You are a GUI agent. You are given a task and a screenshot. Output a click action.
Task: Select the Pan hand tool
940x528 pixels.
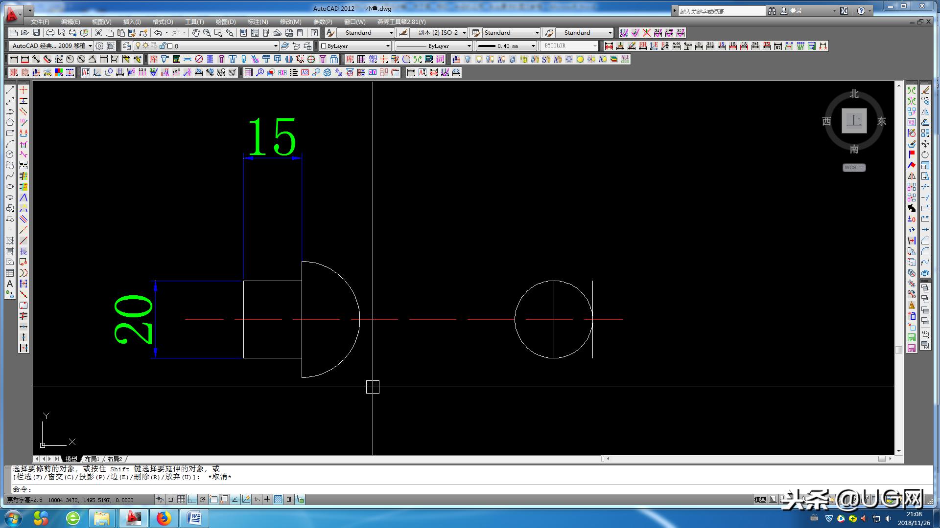pyautogui.click(x=195, y=33)
